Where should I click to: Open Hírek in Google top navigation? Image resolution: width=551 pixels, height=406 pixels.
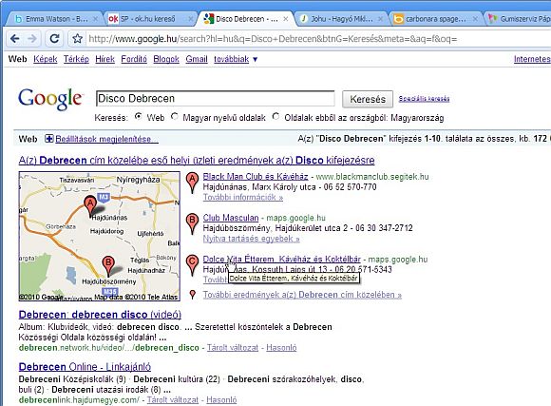pyautogui.click(x=104, y=59)
